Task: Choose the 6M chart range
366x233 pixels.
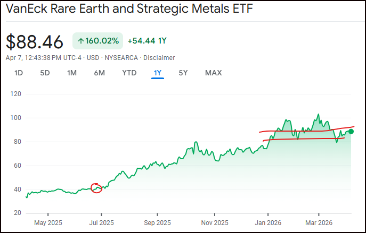Action: click(x=100, y=73)
